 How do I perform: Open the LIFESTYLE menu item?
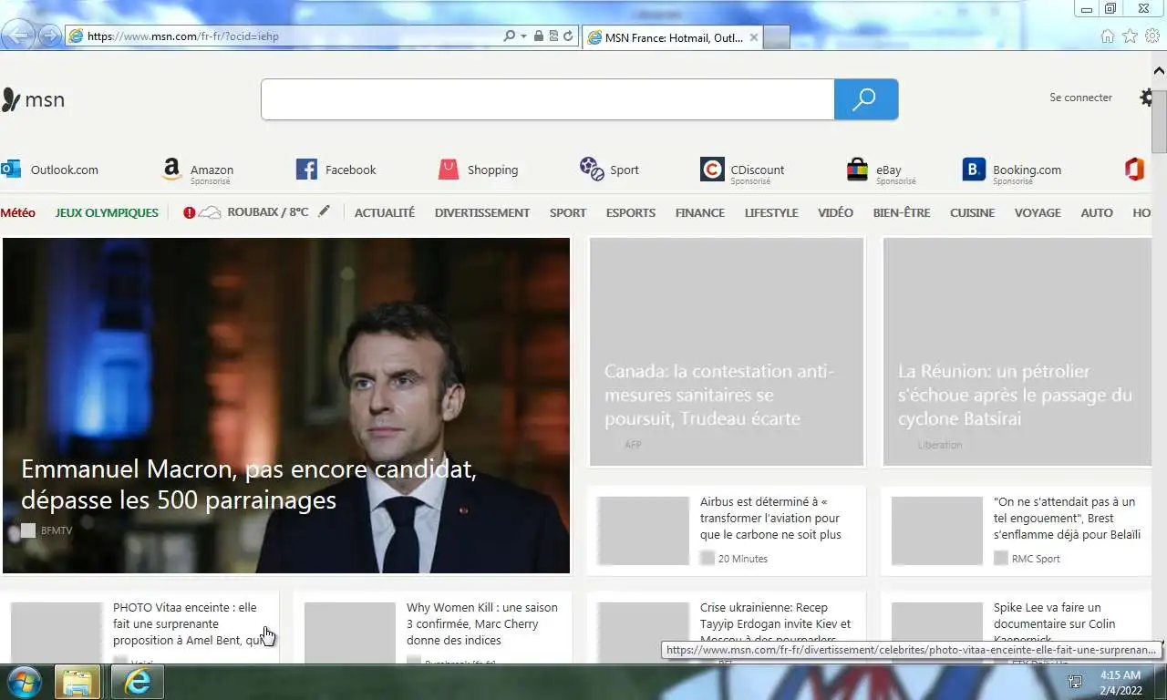coord(771,212)
